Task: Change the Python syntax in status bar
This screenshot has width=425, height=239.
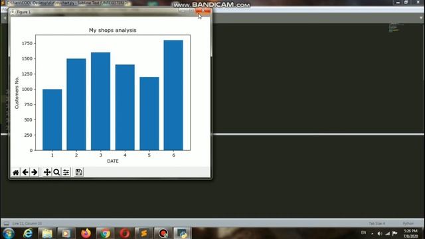Action: tap(408, 223)
